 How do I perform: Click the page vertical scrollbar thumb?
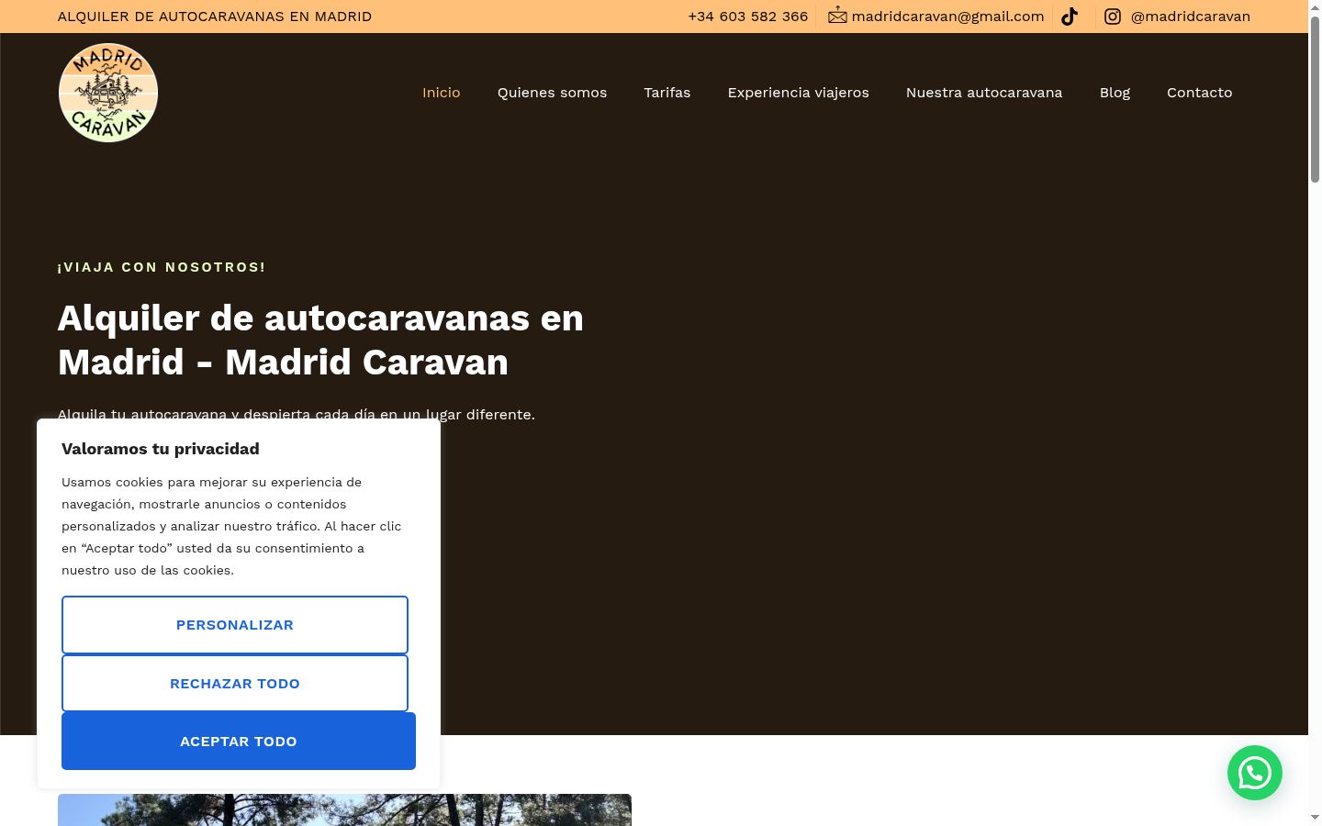pyautogui.click(x=1315, y=99)
